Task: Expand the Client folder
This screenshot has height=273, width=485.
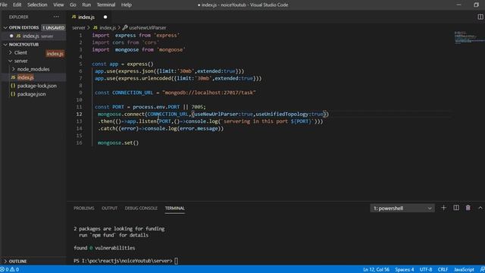Action: (x=20, y=52)
